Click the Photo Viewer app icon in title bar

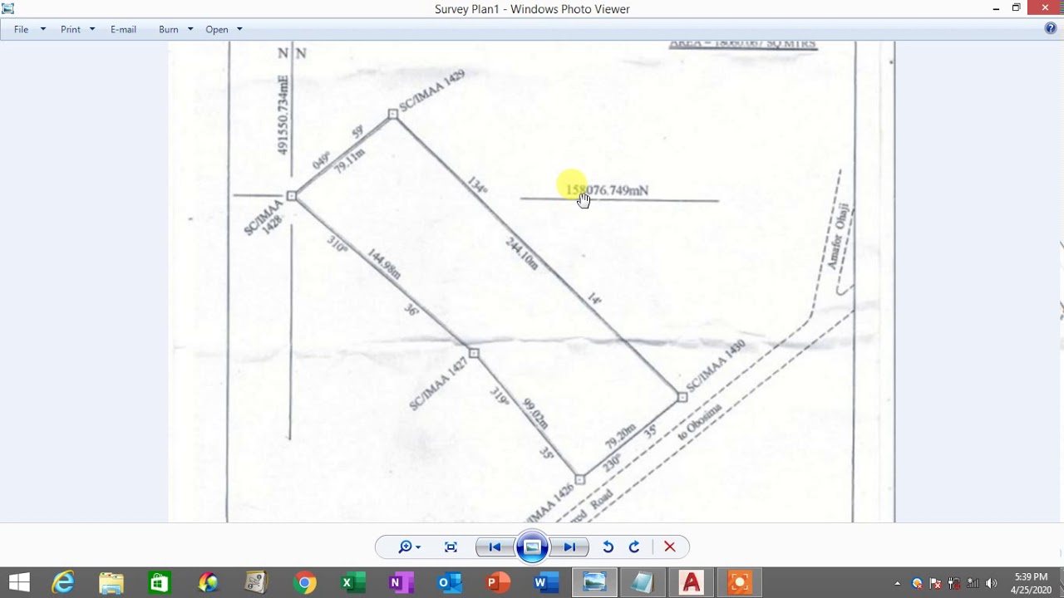coord(8,8)
